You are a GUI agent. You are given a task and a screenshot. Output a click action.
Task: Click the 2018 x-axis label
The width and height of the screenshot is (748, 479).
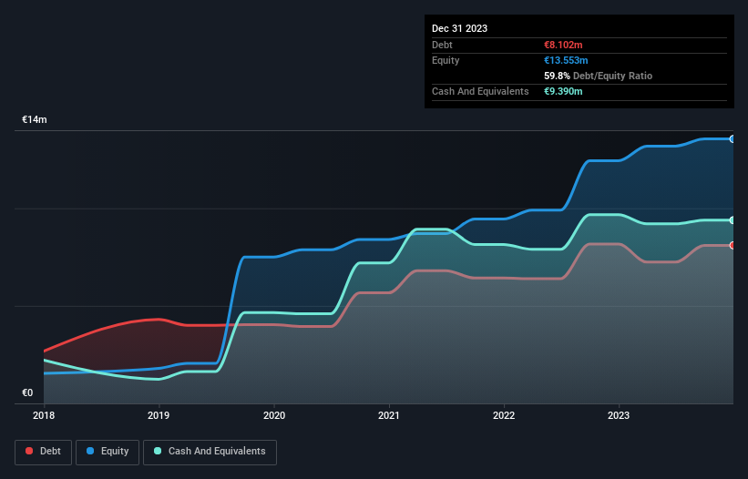tap(44, 415)
